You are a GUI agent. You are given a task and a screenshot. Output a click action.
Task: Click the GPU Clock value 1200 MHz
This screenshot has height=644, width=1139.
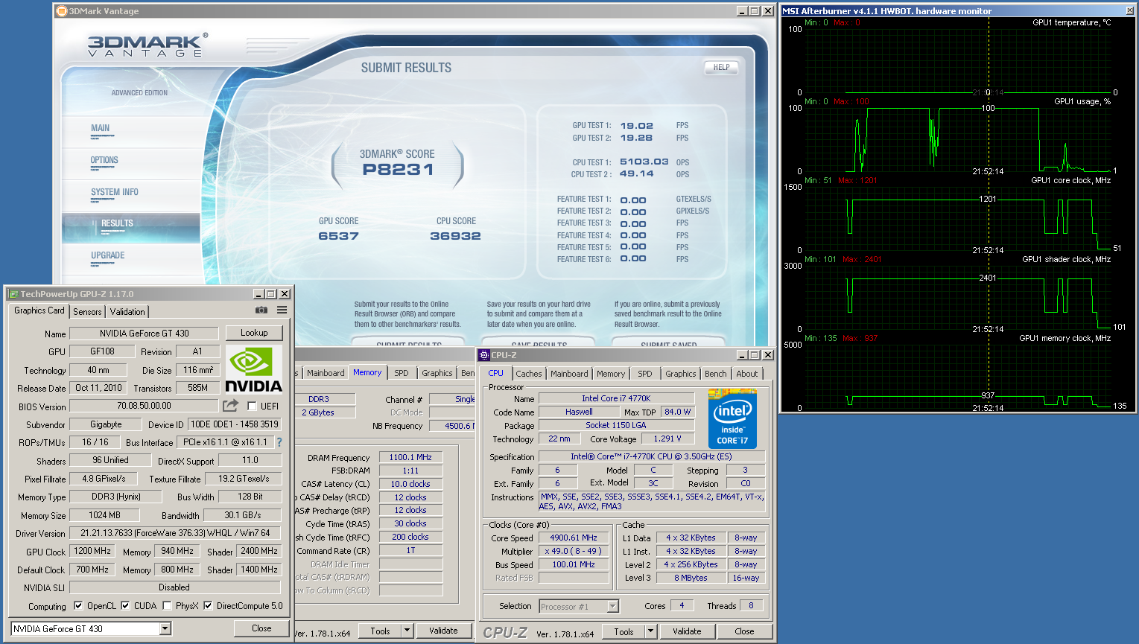pyautogui.click(x=92, y=551)
